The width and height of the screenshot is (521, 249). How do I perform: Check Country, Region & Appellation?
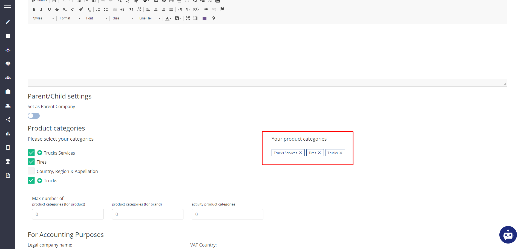(x=31, y=171)
